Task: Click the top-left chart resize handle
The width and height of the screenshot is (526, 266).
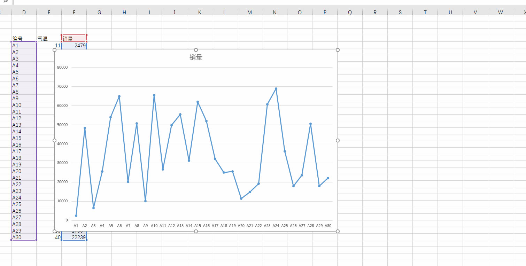Action: coord(54,50)
